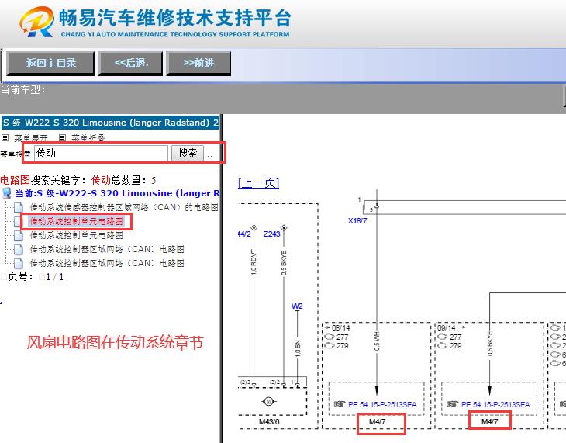This screenshot has height=443, width=566.
Task: Open the PE 54.15-P-2513SEA link under 08/14
Action: pyautogui.click(x=382, y=404)
